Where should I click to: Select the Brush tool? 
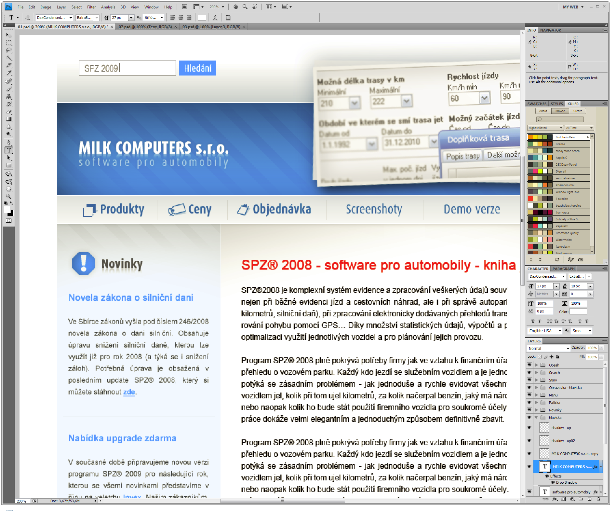pyautogui.click(x=9, y=89)
